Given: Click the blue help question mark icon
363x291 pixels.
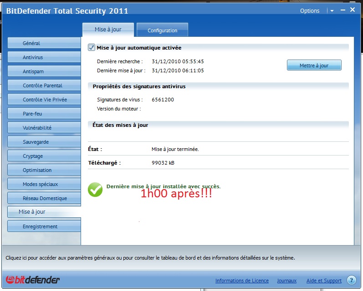Looking at the screenshot, I should point(352,280).
